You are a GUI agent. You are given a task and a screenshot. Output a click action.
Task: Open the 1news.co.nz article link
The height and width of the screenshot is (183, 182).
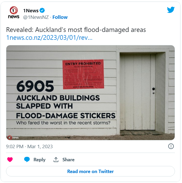pos(49,38)
